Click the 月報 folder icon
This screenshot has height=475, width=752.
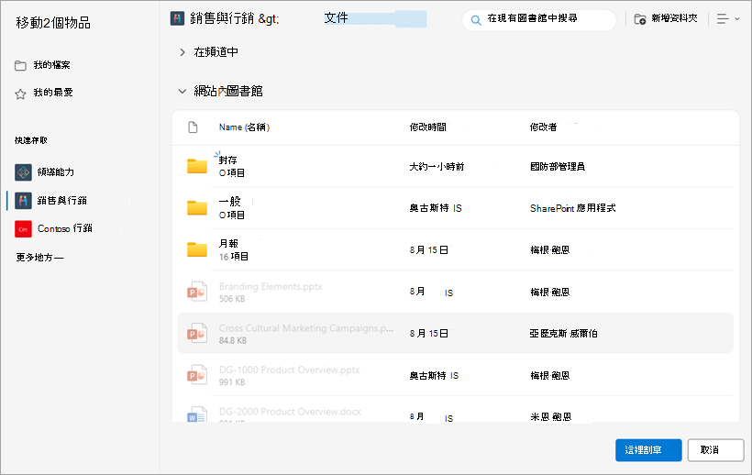(x=196, y=249)
